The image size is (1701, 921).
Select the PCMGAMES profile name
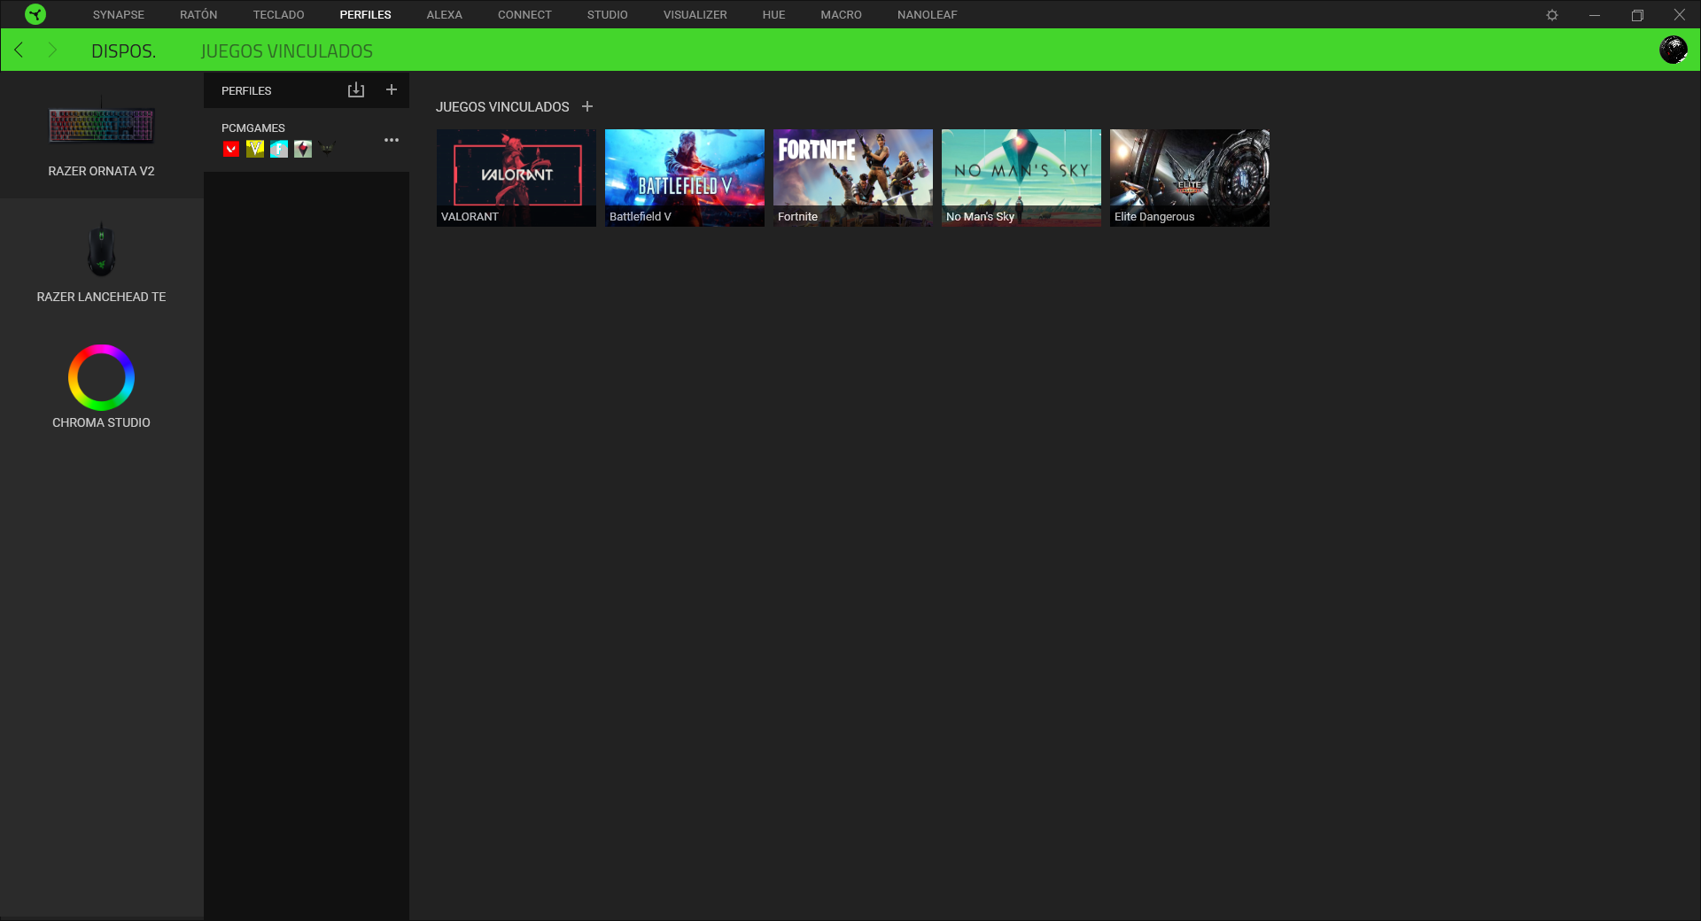click(252, 128)
